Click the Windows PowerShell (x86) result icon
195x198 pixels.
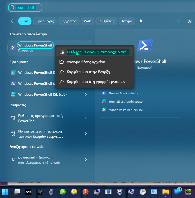pyautogui.click(x=13, y=83)
